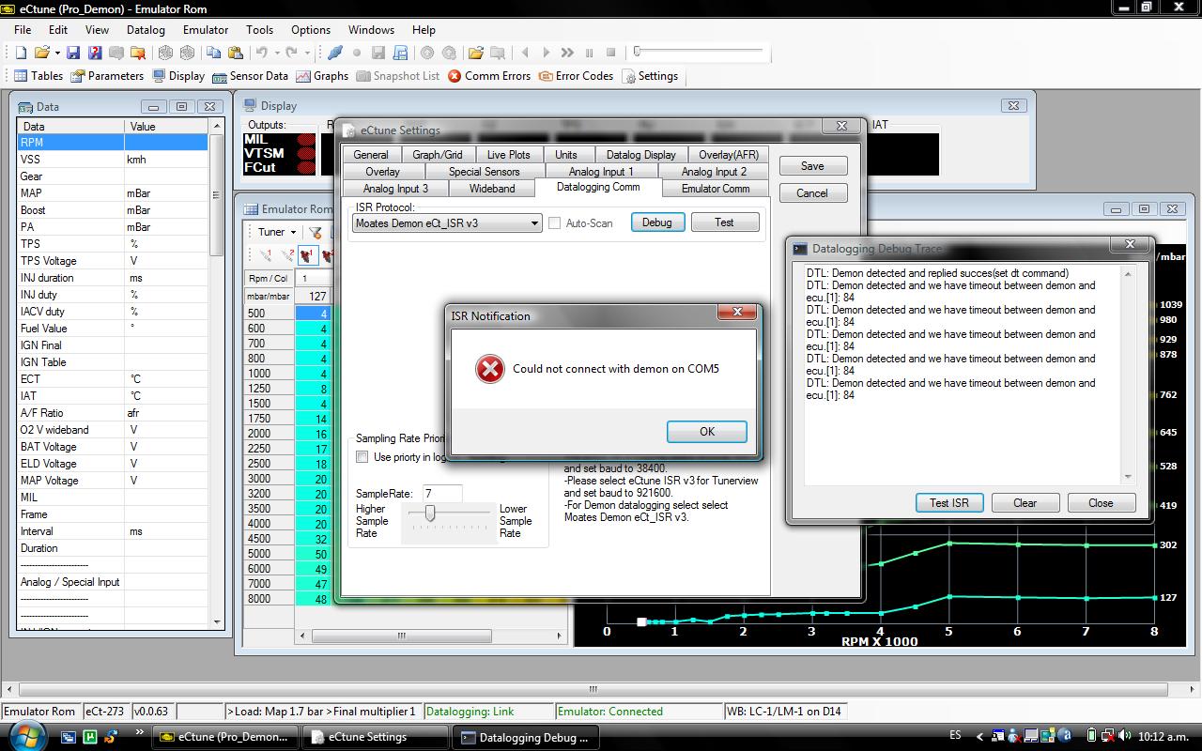Click Cancel in eCtune Settings
The width and height of the screenshot is (1202, 751).
(x=812, y=193)
